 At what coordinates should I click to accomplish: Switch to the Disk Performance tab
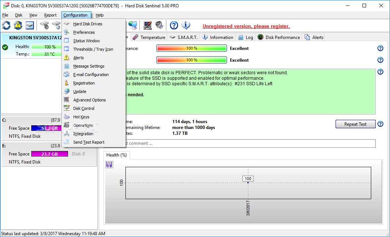click(279, 37)
